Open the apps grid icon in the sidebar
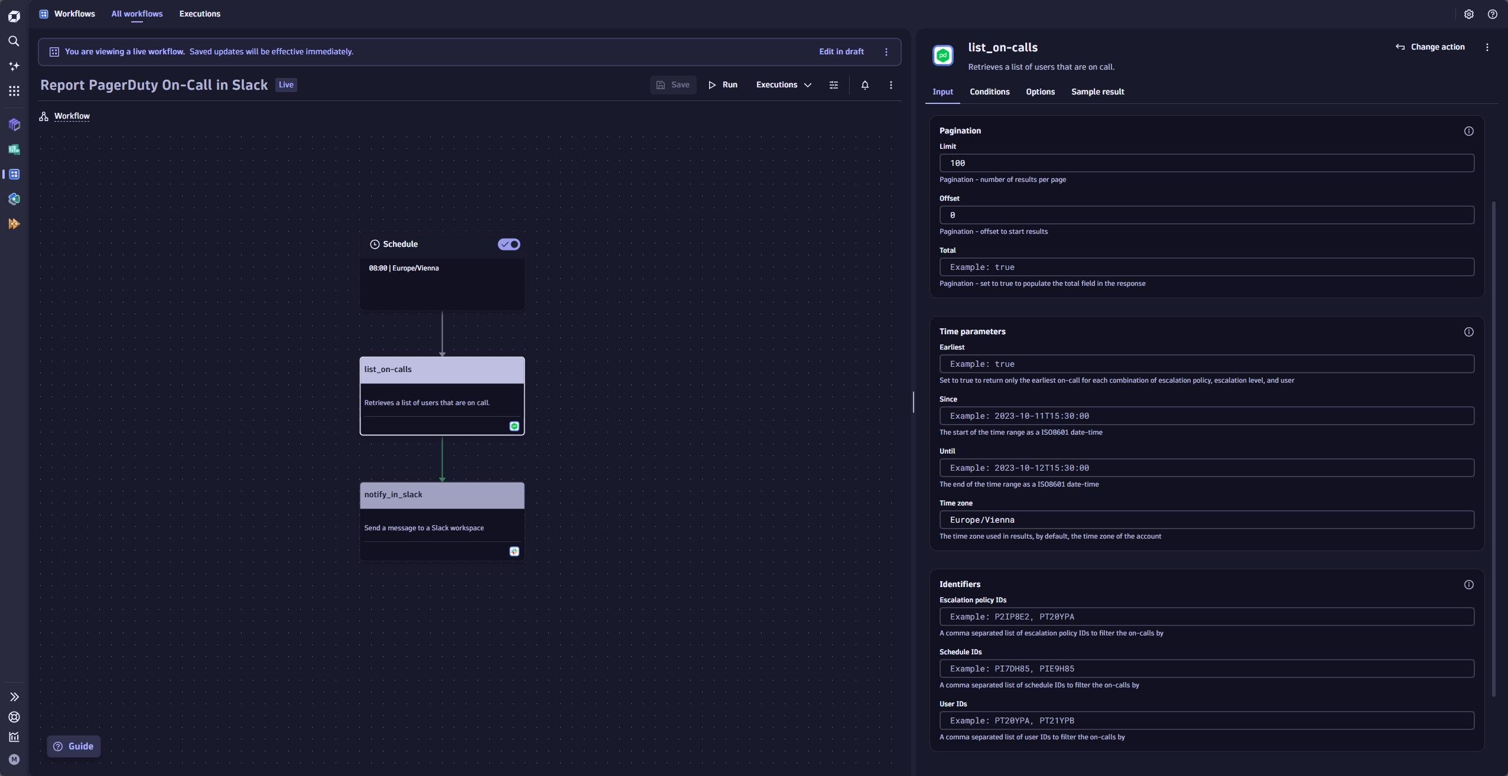The width and height of the screenshot is (1508, 776). point(14,90)
